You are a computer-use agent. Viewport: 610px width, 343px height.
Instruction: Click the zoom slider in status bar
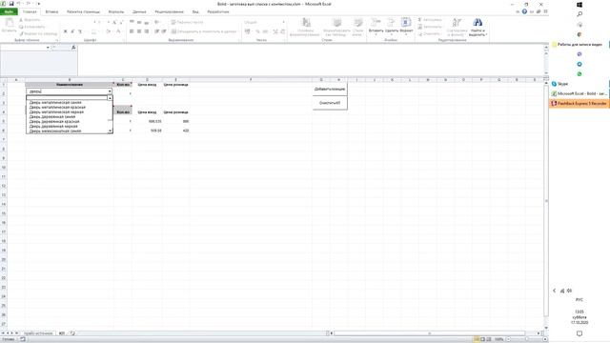click(x=526, y=339)
